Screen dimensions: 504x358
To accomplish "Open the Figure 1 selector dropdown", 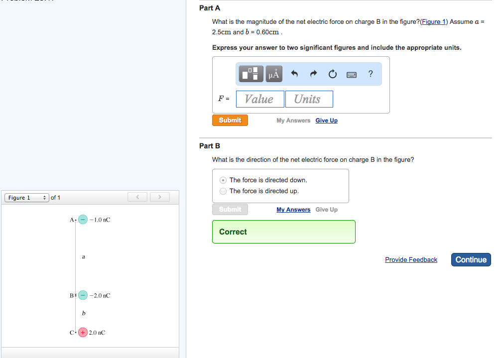I will pyautogui.click(x=27, y=198).
